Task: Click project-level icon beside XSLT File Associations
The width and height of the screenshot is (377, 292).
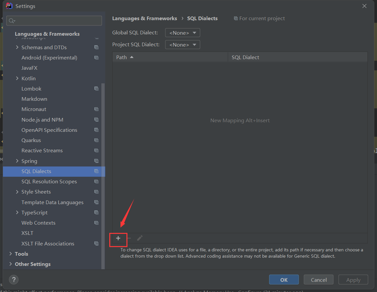Action: point(96,244)
